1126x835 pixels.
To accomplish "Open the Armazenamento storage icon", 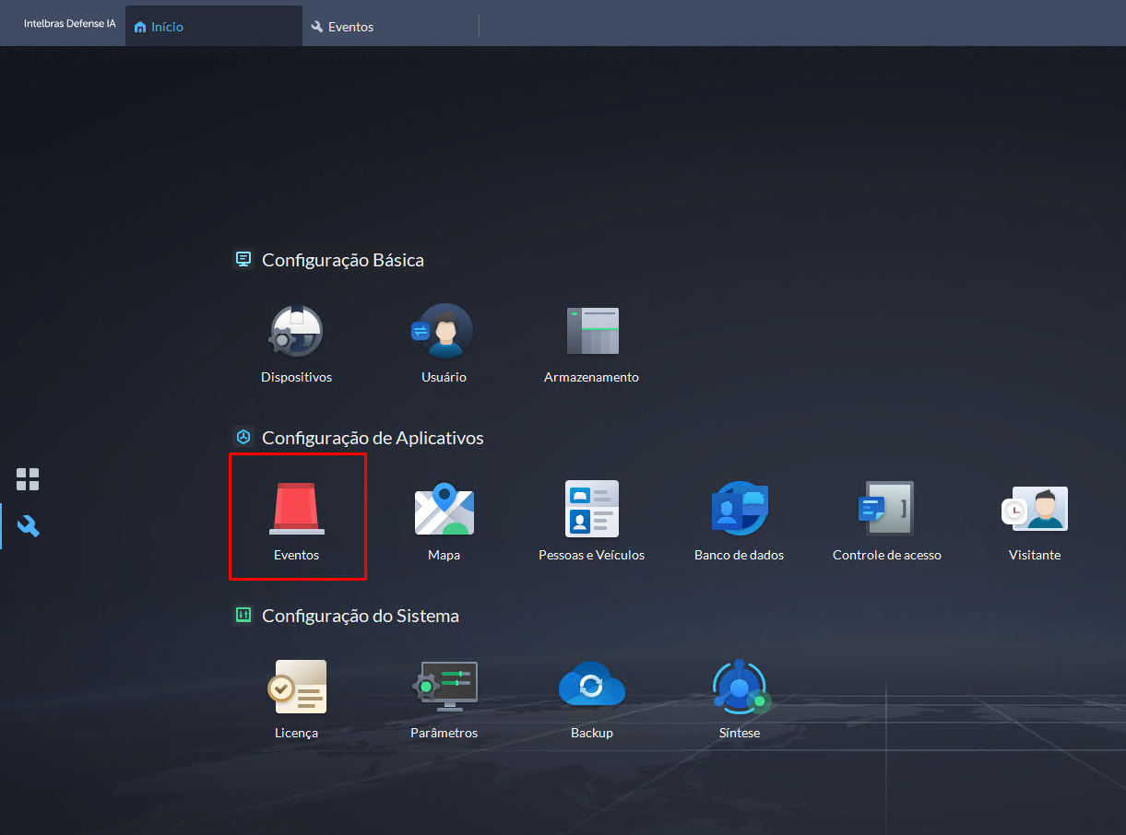I will (x=592, y=332).
